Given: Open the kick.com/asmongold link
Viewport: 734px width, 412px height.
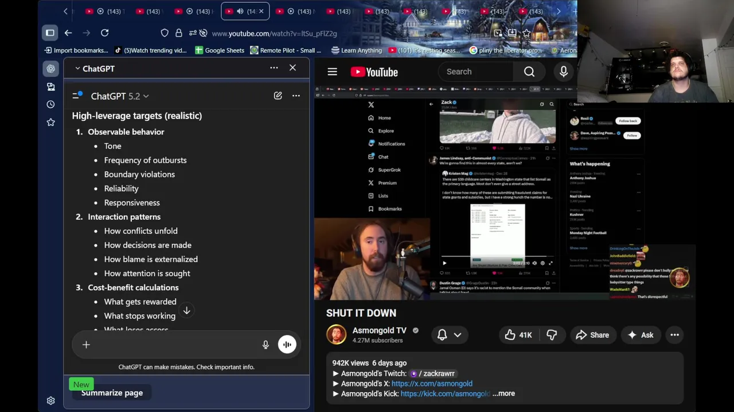Looking at the screenshot, I should 446,394.
